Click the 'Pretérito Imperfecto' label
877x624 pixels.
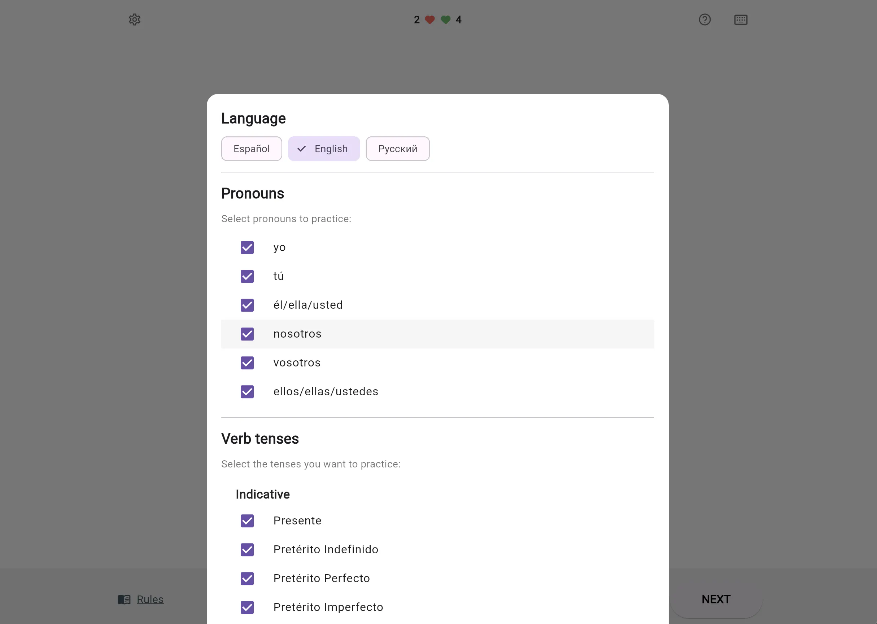tap(328, 607)
